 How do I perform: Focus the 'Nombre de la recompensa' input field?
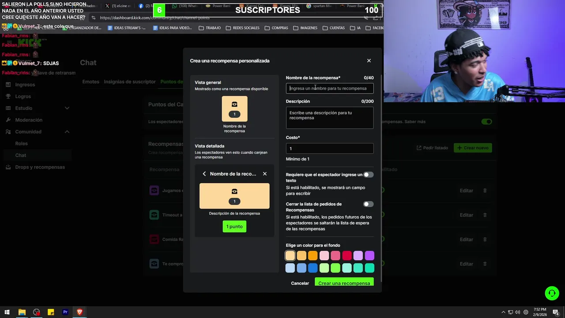coord(330,88)
